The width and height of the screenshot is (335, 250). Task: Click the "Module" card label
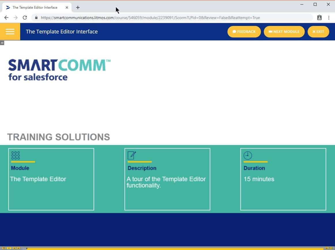(x=20, y=168)
